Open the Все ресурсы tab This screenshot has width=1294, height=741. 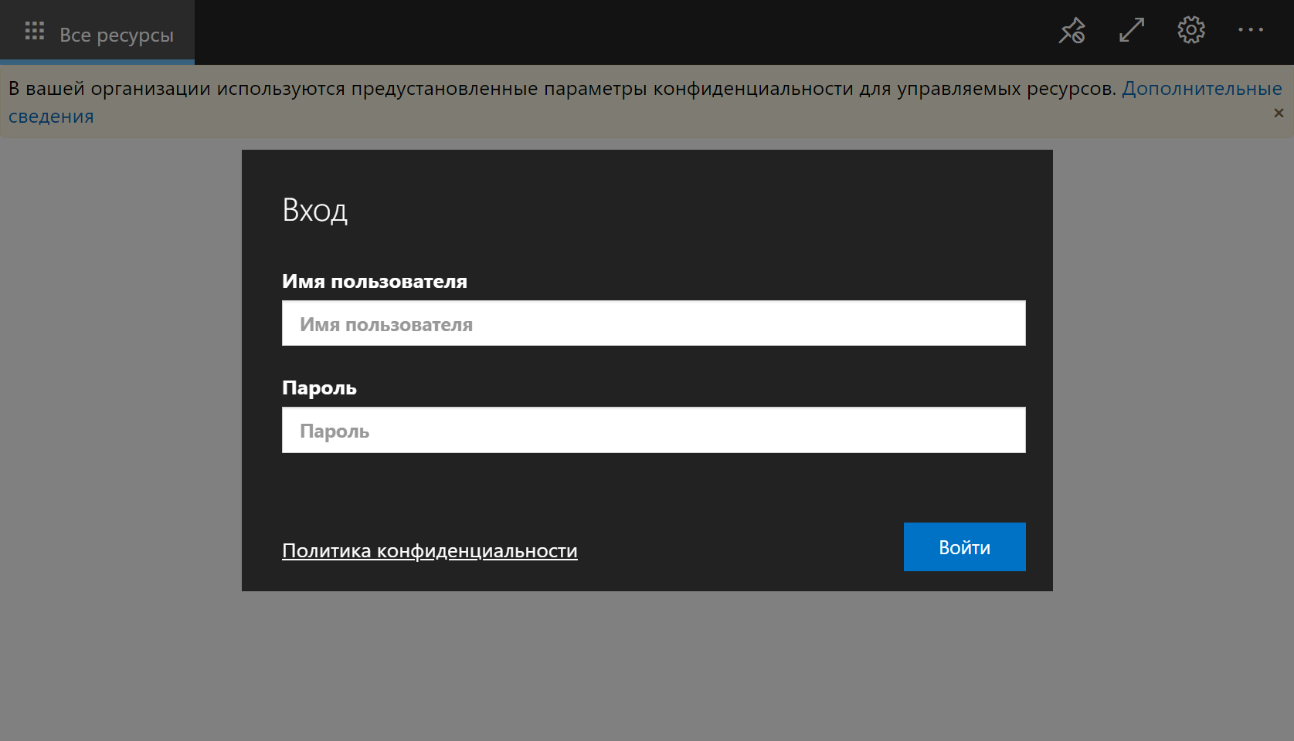116,35
